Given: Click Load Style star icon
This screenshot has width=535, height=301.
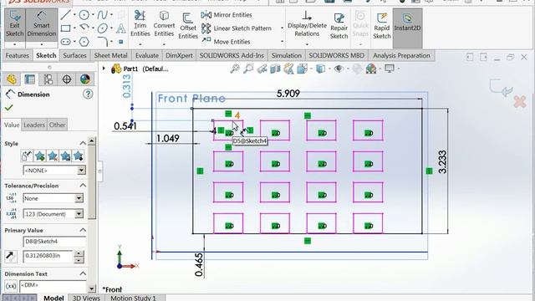Looking at the screenshot, I should 78,156.
